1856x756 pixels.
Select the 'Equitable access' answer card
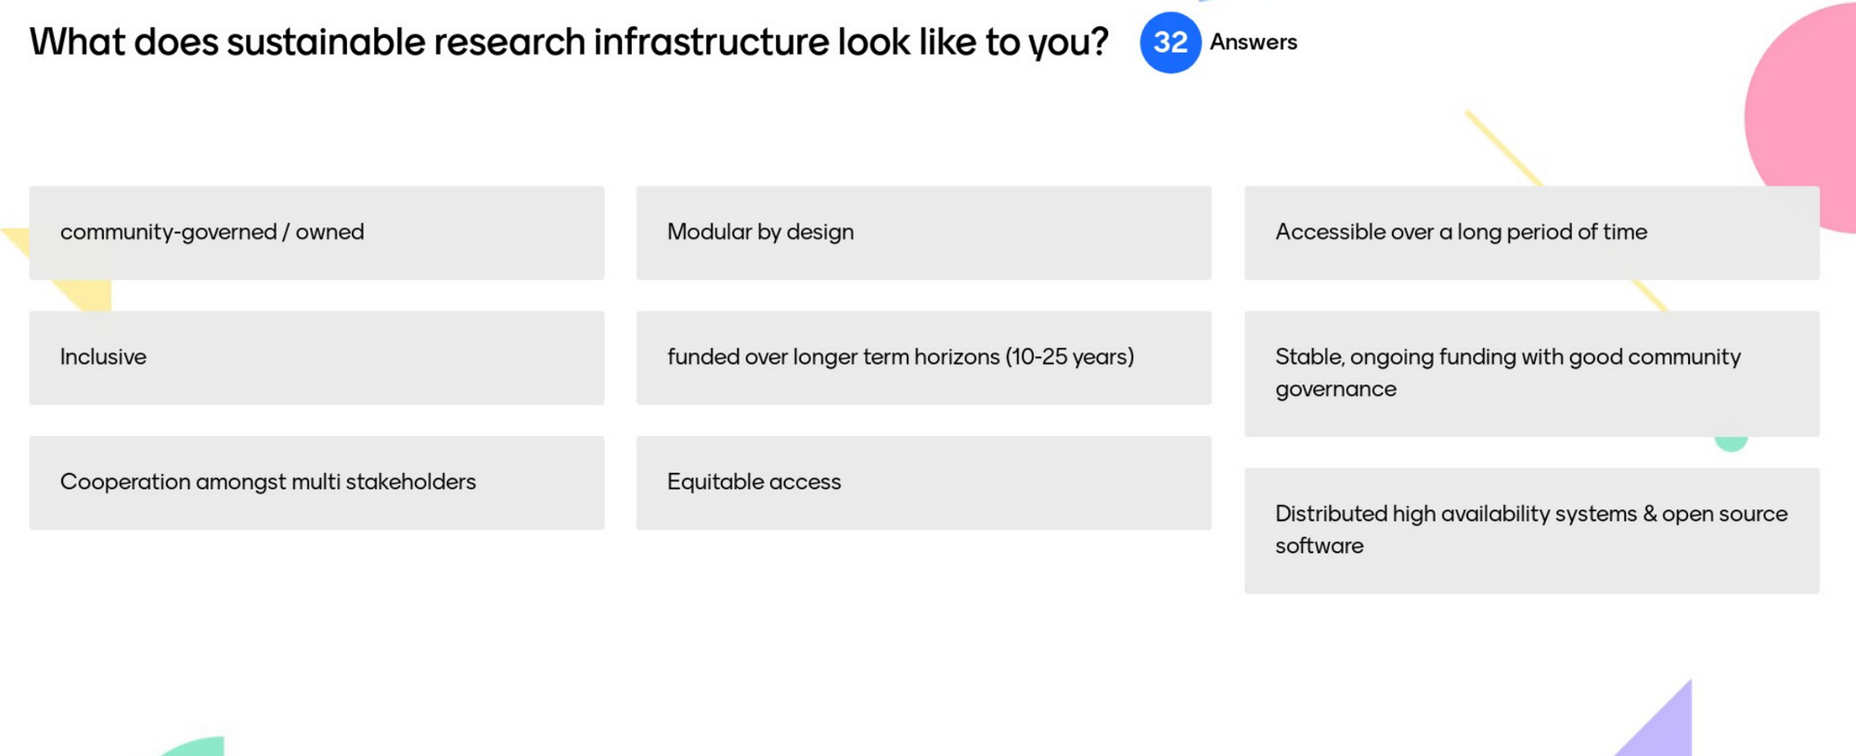coord(923,483)
